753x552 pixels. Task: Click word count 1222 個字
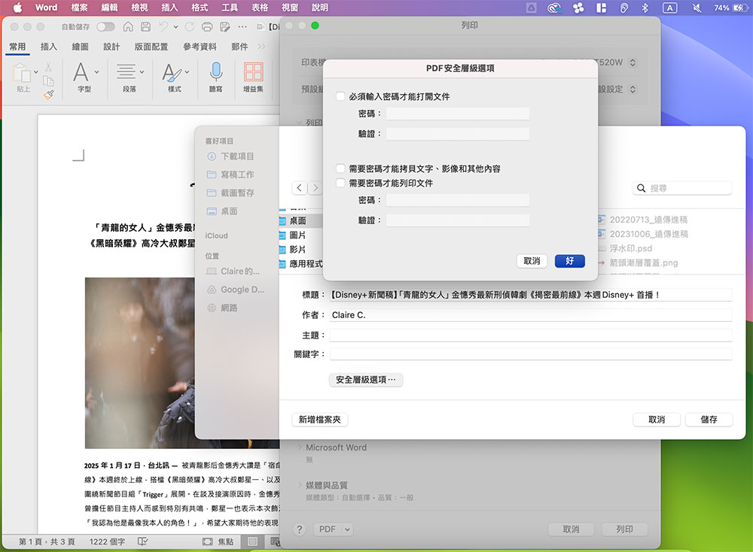[107, 541]
